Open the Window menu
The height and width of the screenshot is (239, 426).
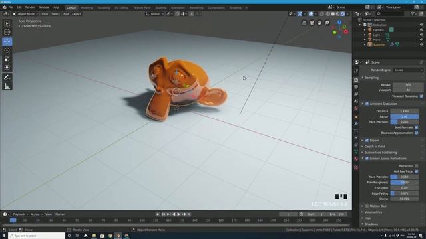pos(43,7)
